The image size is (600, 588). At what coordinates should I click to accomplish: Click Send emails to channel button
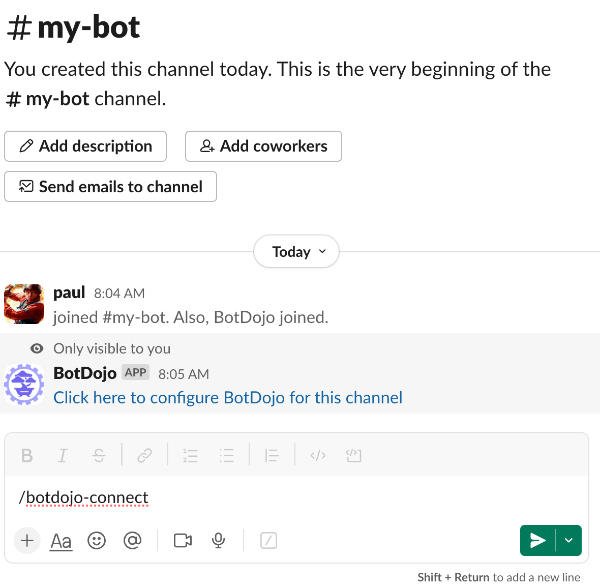click(x=110, y=187)
